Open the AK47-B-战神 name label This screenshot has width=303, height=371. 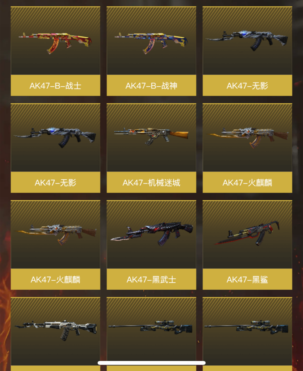[151, 86]
